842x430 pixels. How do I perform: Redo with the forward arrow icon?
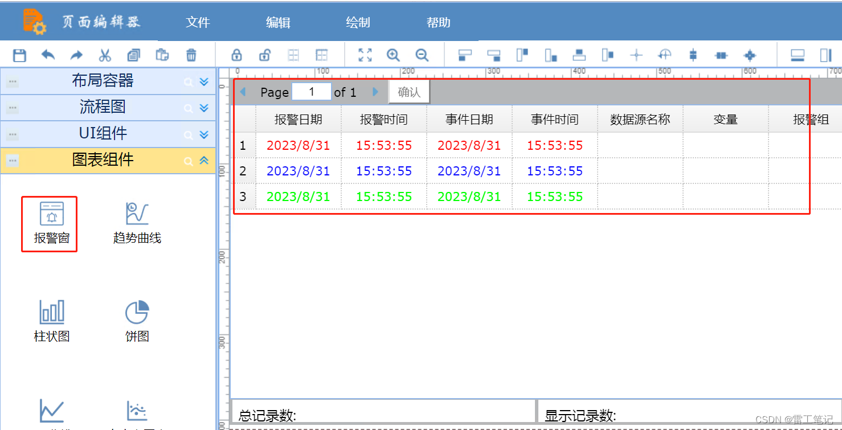tap(76, 55)
